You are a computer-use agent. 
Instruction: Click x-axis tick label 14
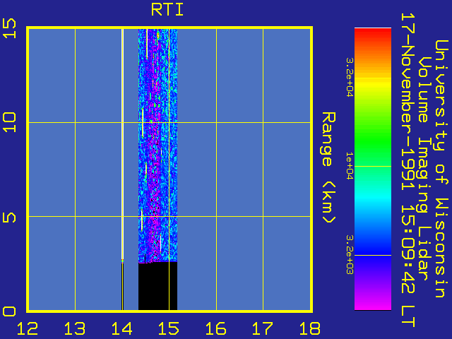pos(121,328)
